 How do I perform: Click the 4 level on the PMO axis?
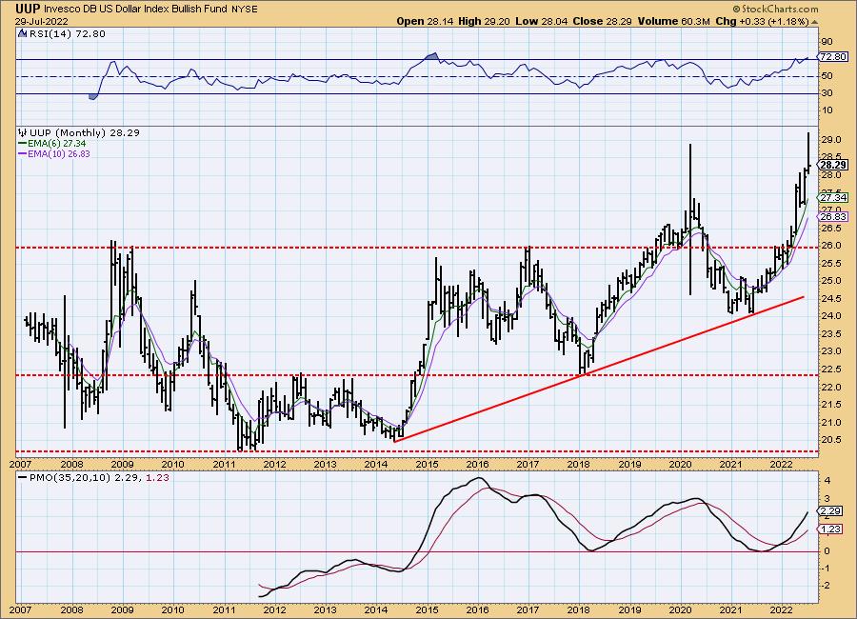(x=827, y=481)
